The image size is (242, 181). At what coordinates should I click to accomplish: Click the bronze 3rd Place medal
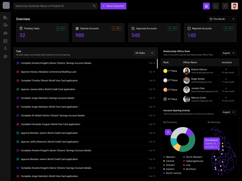[165, 90]
